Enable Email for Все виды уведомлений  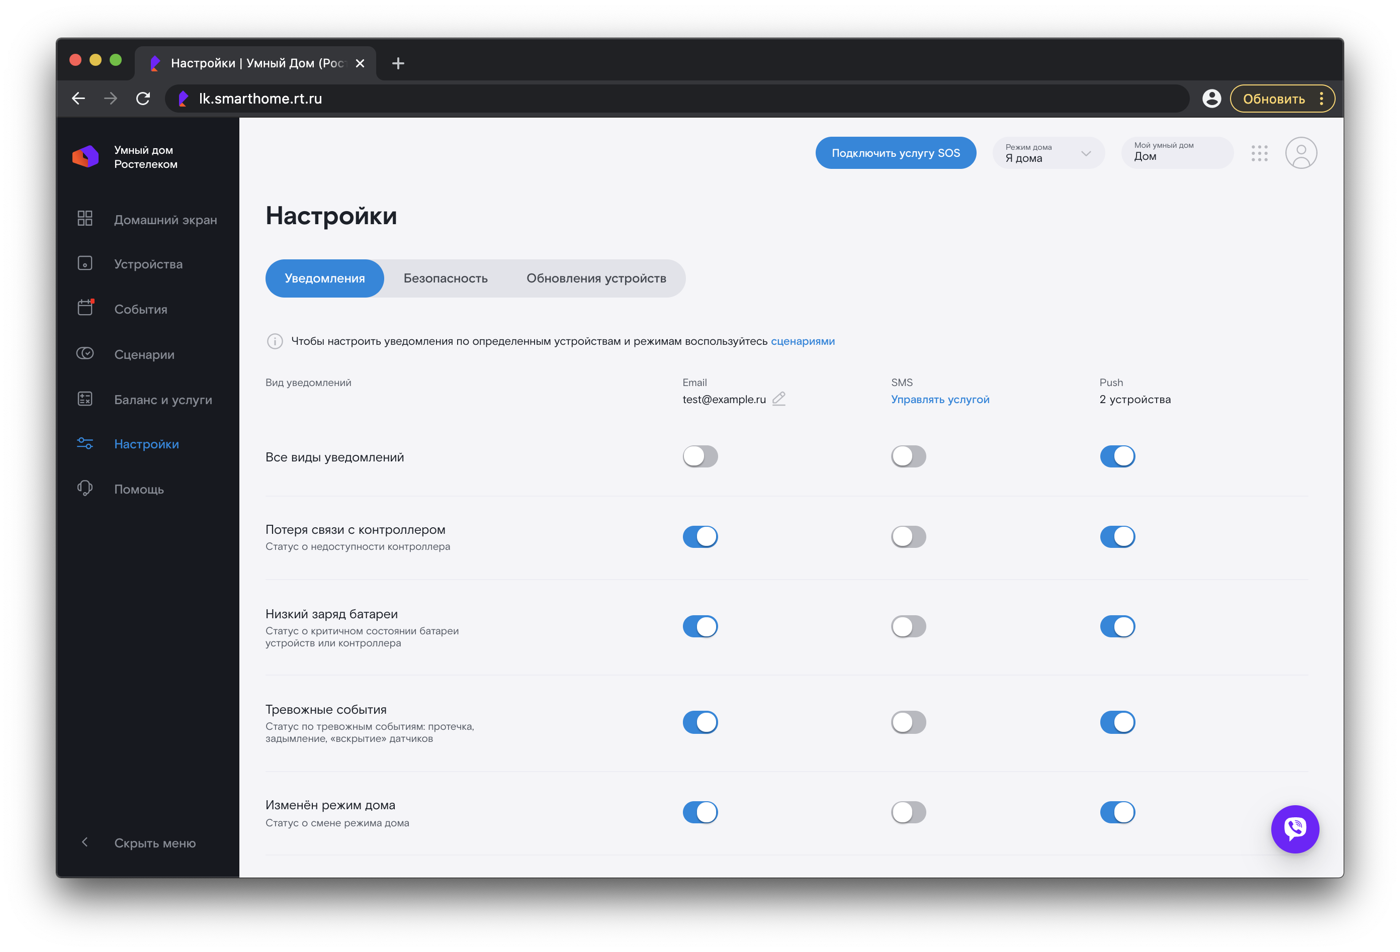click(700, 456)
